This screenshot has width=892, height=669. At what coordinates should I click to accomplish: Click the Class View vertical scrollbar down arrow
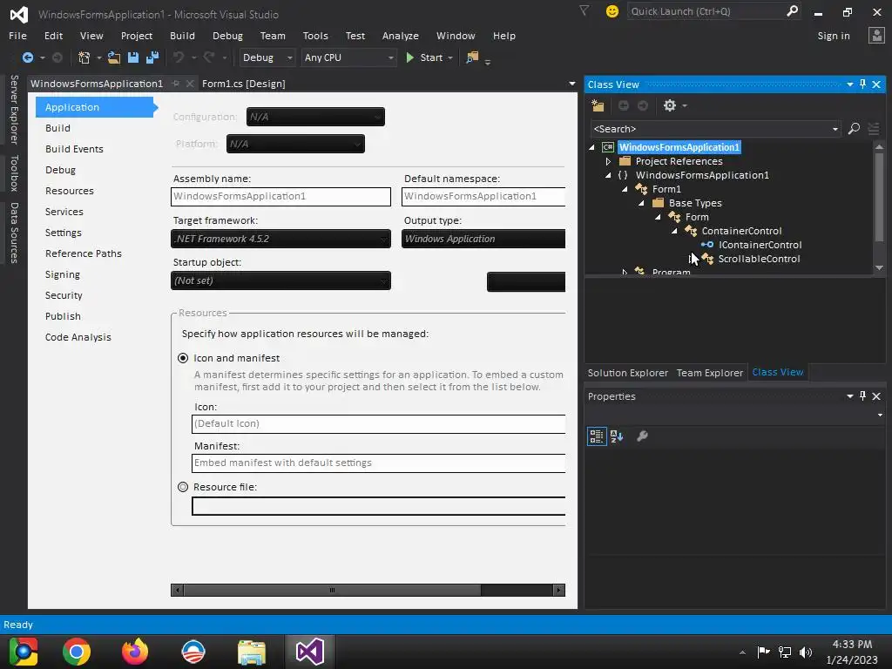click(880, 267)
